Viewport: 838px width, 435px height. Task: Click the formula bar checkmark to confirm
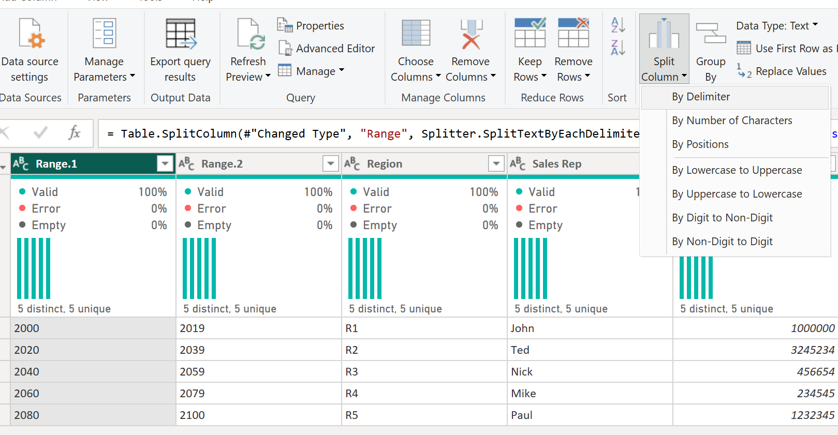(x=40, y=133)
